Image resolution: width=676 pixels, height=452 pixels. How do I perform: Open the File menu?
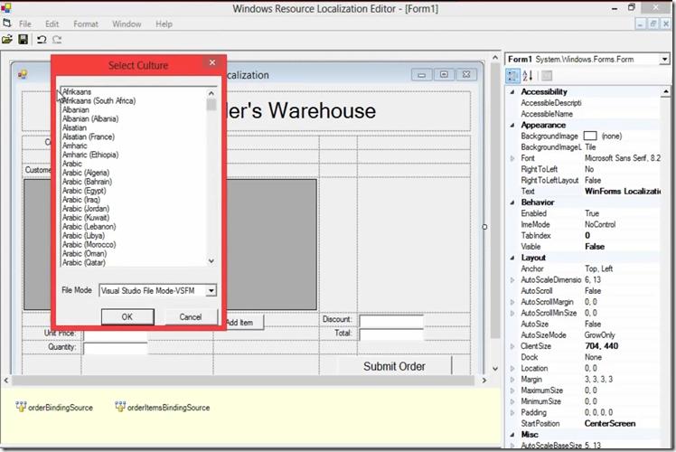point(25,24)
